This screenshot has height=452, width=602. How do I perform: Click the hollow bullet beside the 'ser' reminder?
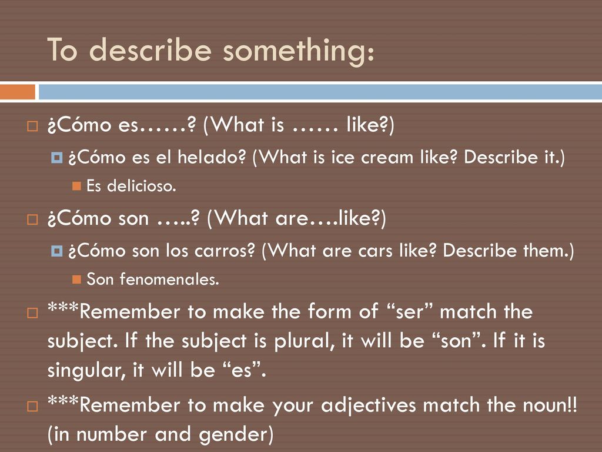[33, 313]
